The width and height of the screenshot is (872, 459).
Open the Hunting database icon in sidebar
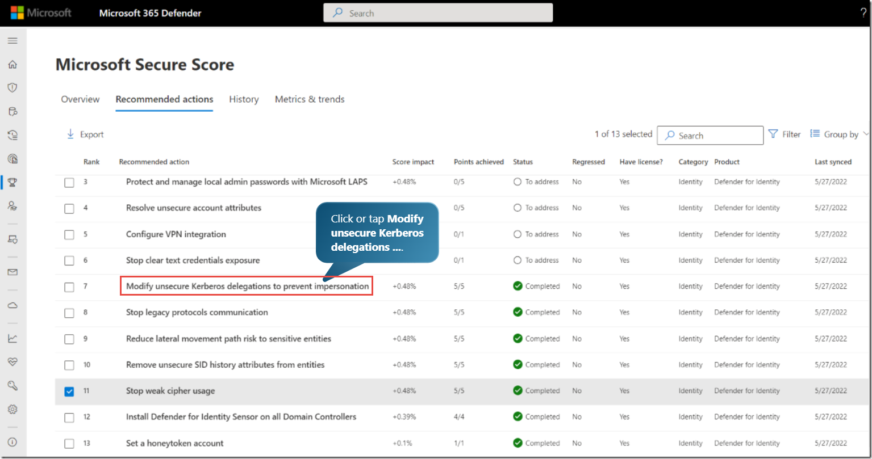(12, 111)
